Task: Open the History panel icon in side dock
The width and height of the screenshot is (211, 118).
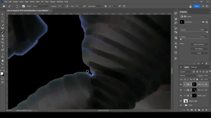Action: point(176,13)
